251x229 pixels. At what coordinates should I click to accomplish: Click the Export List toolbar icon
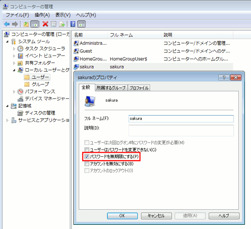(61, 24)
